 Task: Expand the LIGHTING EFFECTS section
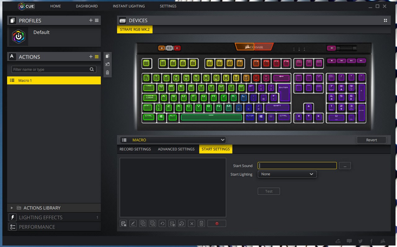[x=54, y=217]
